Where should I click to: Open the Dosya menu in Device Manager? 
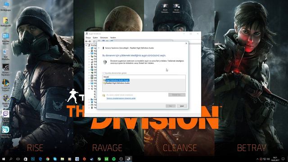[x=88, y=37]
